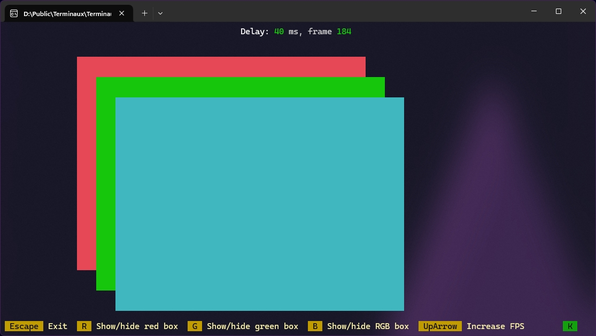Expand the new tab profile dropdown chevron

[160, 13]
